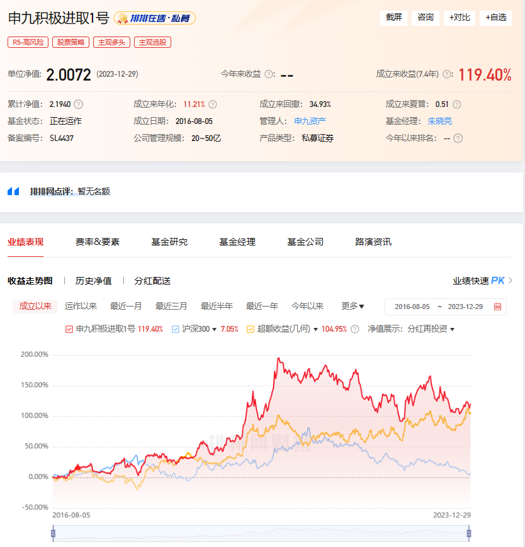Click the 34.93% drawdown value
525x547 pixels.
pos(320,104)
